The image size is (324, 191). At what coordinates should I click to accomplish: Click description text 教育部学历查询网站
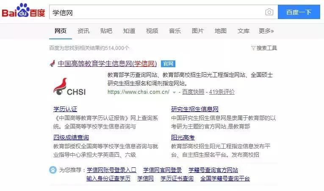pyautogui.click(x=132, y=75)
